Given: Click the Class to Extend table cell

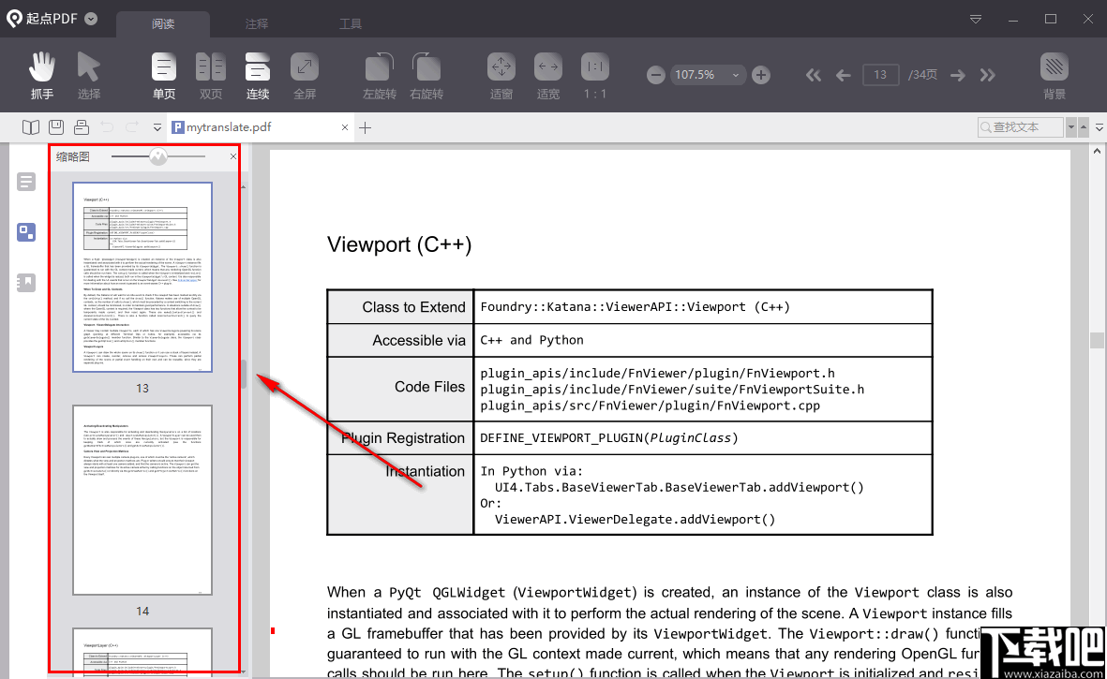Looking at the screenshot, I should coord(400,306).
